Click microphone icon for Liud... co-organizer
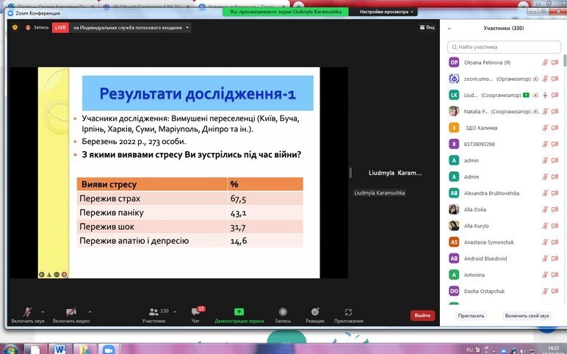 tap(545, 95)
